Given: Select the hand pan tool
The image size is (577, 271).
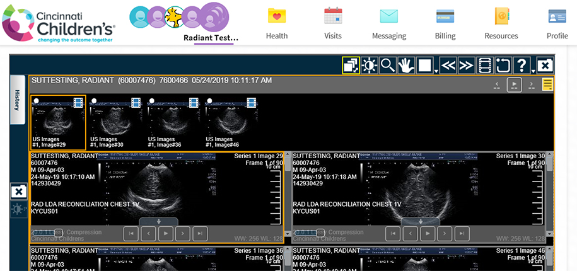Looking at the screenshot, I should 406,66.
